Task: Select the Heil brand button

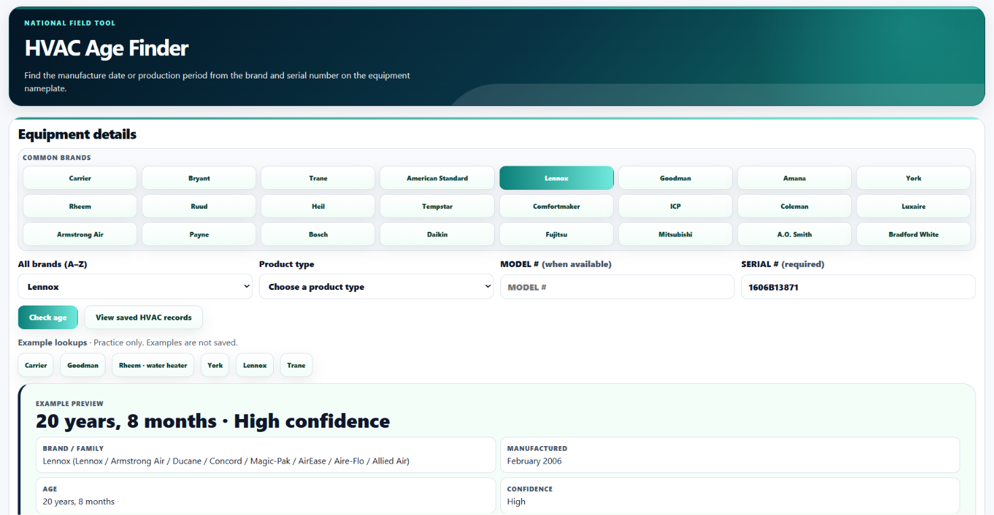Action: (318, 206)
